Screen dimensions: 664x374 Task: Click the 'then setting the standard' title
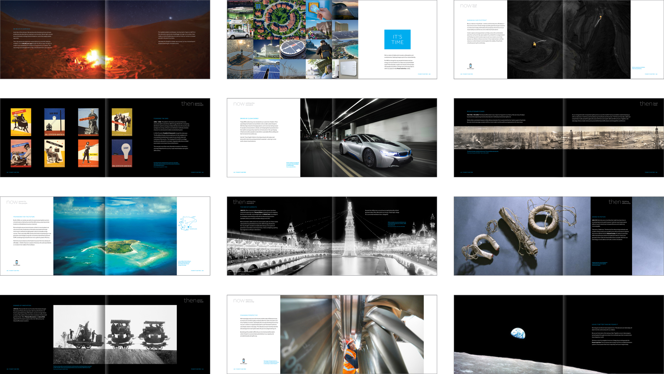point(244,202)
